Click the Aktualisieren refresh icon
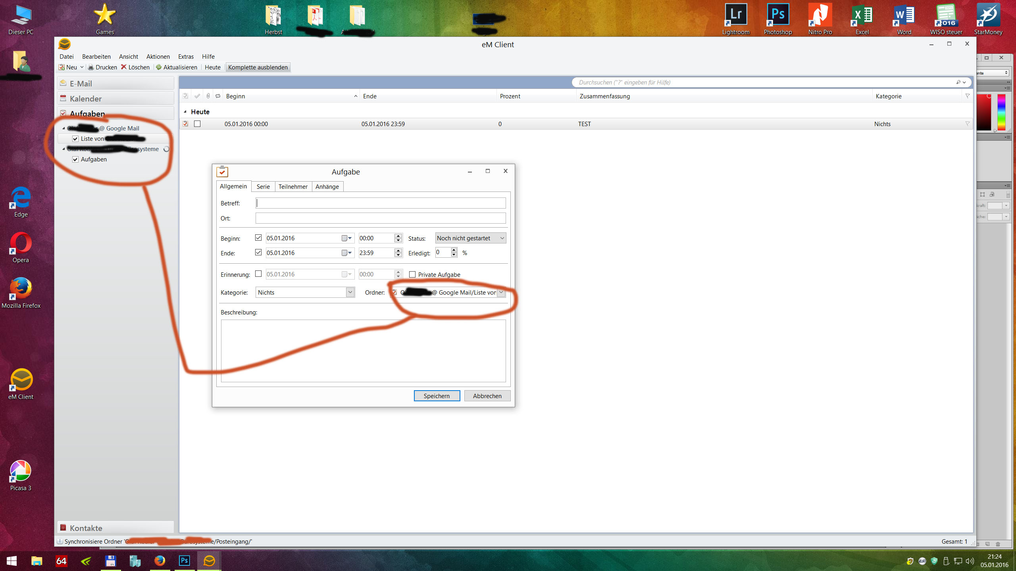The height and width of the screenshot is (571, 1016). tap(159, 67)
